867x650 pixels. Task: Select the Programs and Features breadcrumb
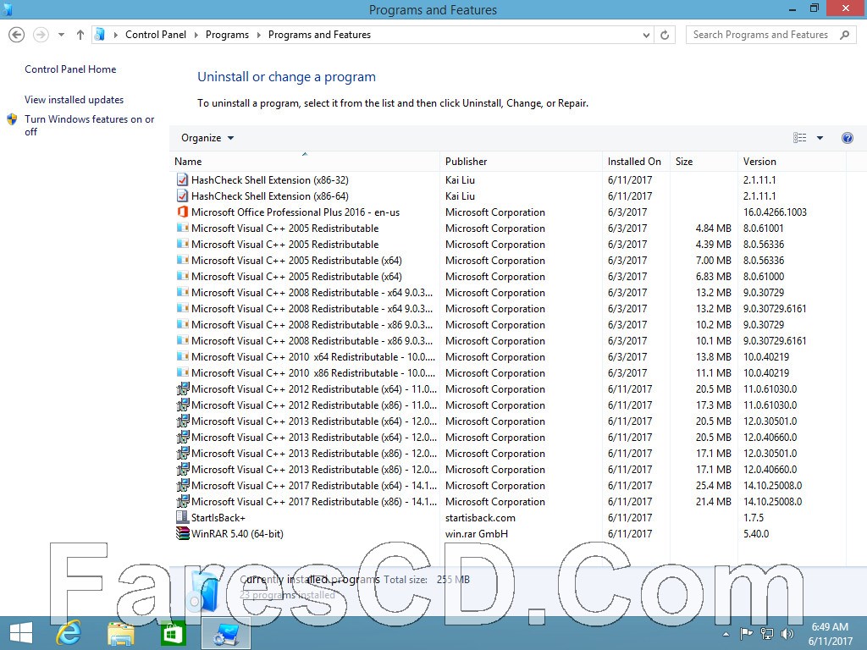click(319, 34)
